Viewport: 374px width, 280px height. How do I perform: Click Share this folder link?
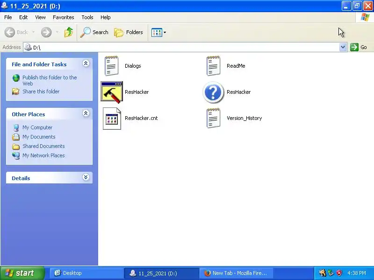(41, 91)
